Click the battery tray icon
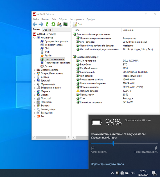The width and height of the screenshot is (160, 177). pos(127,173)
